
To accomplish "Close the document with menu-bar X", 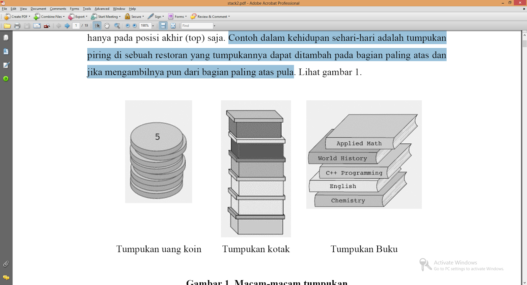I will (x=524, y=9).
